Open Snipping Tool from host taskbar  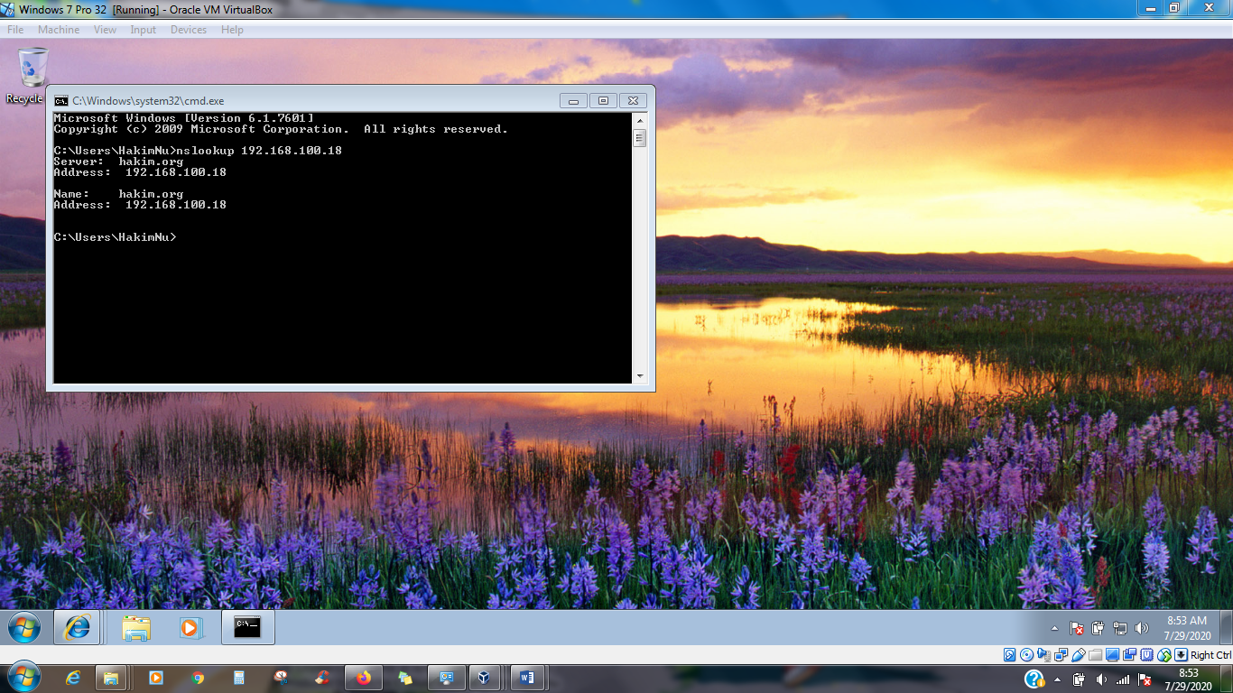click(x=281, y=678)
